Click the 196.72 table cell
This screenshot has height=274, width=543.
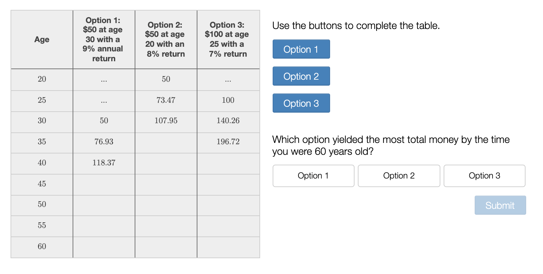(x=228, y=142)
